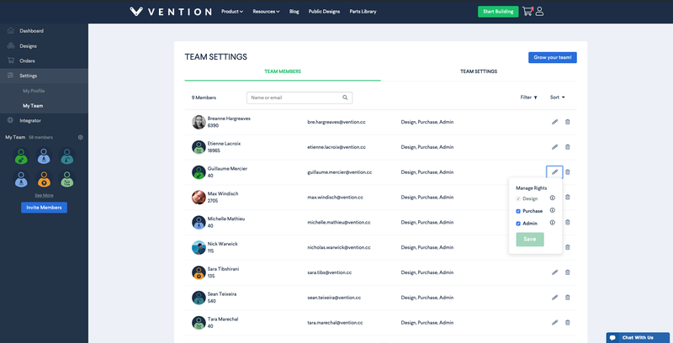The image size is (673, 343).
Task: Open the Sort dropdown
Action: coord(558,98)
